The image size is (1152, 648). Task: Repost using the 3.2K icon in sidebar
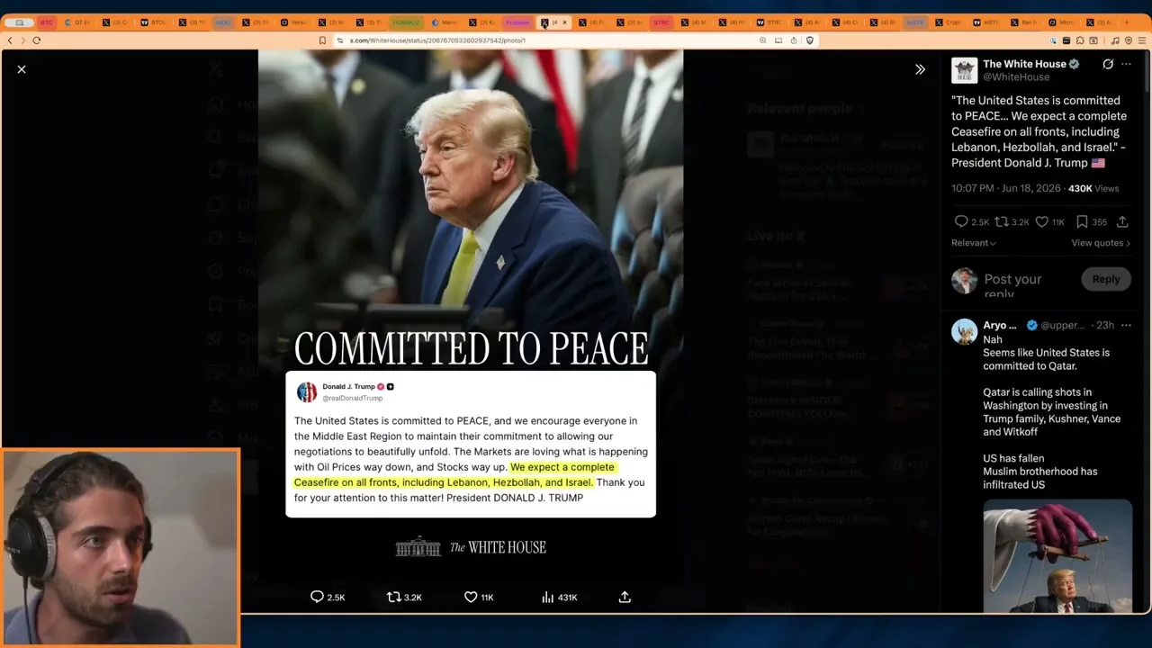(x=1001, y=221)
